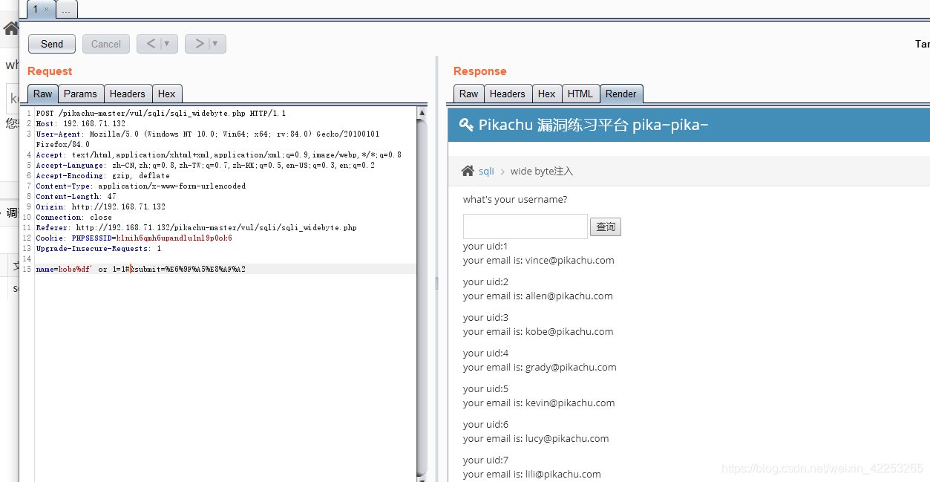The height and width of the screenshot is (482, 930).
Task: Switch to Request Raw tab
Action: (43, 94)
